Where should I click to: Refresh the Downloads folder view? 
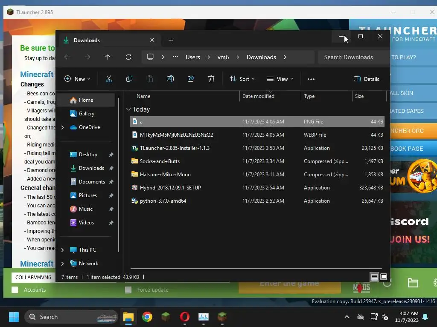tap(128, 57)
